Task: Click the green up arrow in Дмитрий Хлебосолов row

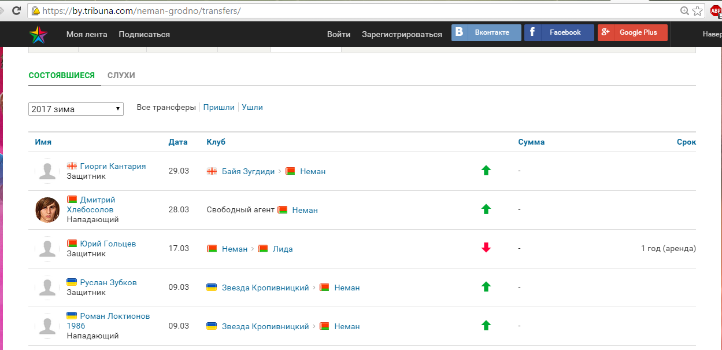Action: point(486,209)
